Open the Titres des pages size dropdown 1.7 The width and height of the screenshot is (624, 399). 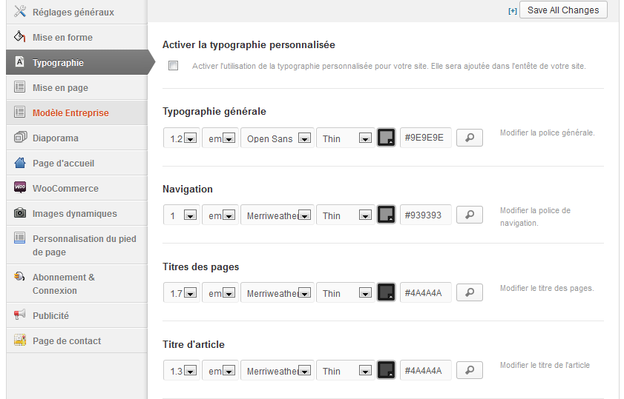tap(182, 293)
